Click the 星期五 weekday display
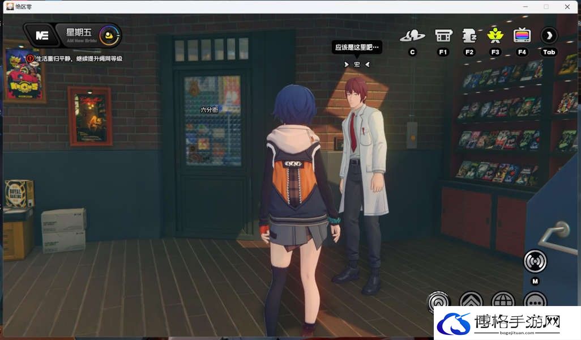This screenshot has width=581, height=340. 79,32
